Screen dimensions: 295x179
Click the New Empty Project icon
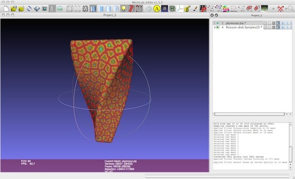(x=6, y=9)
